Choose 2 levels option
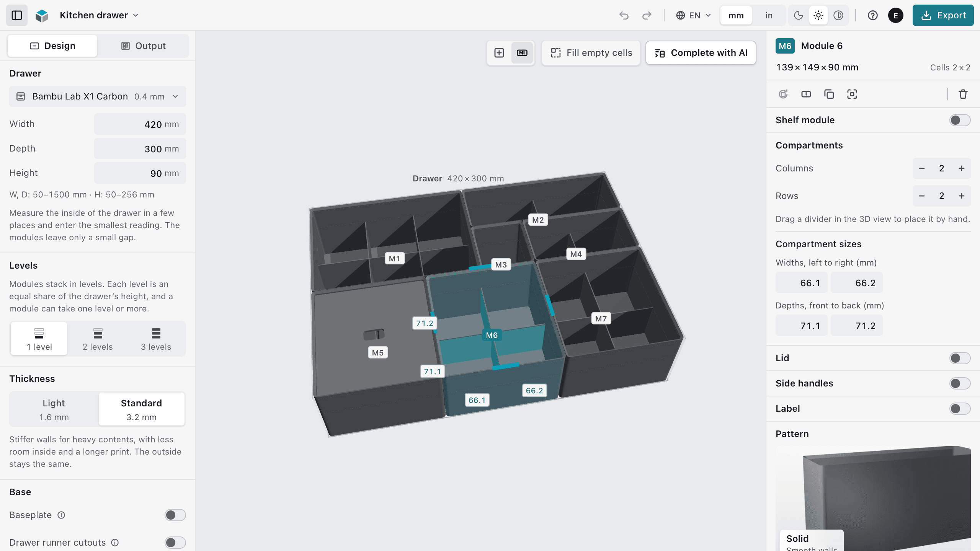The height and width of the screenshot is (551, 980). pyautogui.click(x=98, y=339)
